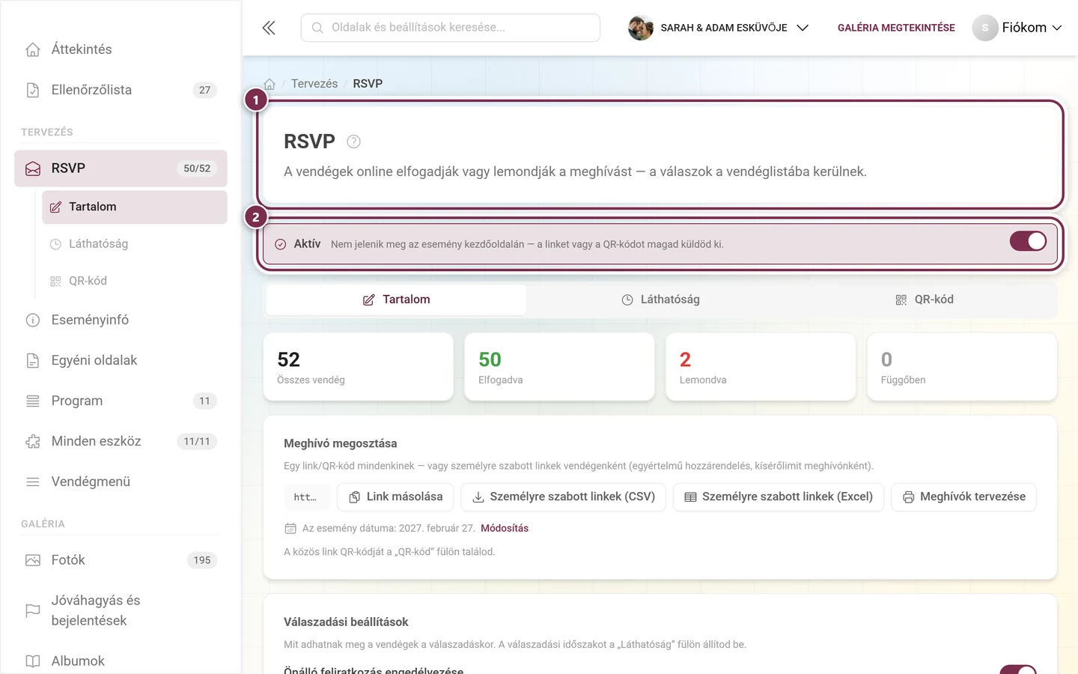Toggle the Önálló feliratkozás engedélyezése switch
The image size is (1078, 674).
click(1018, 670)
